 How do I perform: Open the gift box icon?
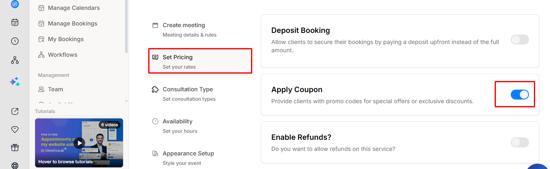15,147
